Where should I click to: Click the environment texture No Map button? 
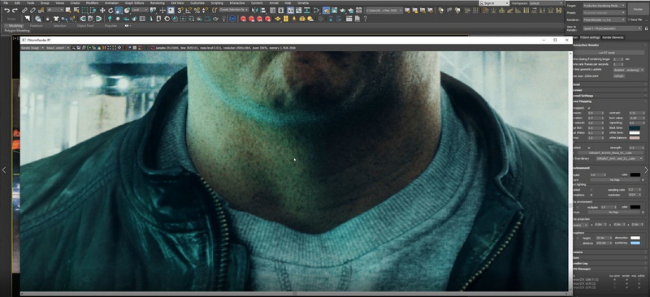tap(614, 180)
